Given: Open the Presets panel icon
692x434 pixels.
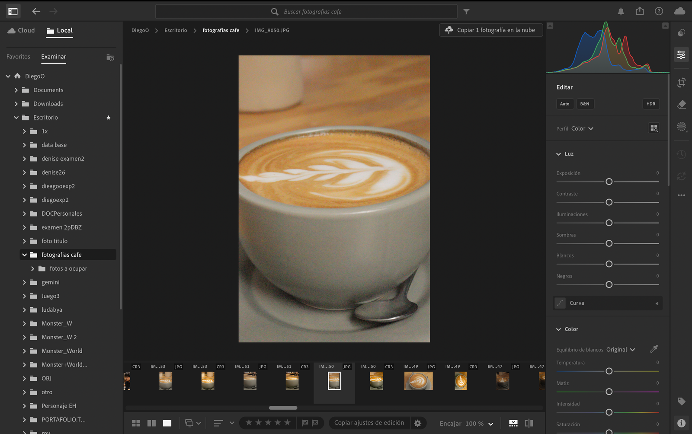Looking at the screenshot, I should point(681,33).
